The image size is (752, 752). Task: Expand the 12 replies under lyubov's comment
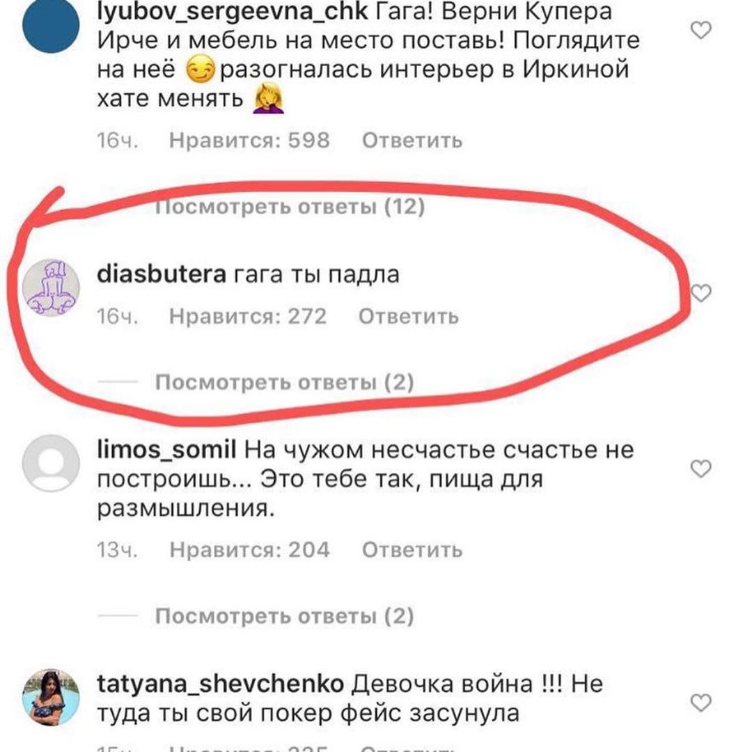290,207
